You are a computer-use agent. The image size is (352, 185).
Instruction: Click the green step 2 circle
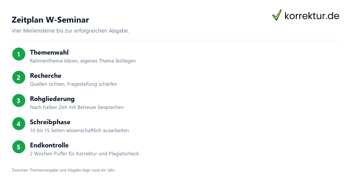click(19, 78)
